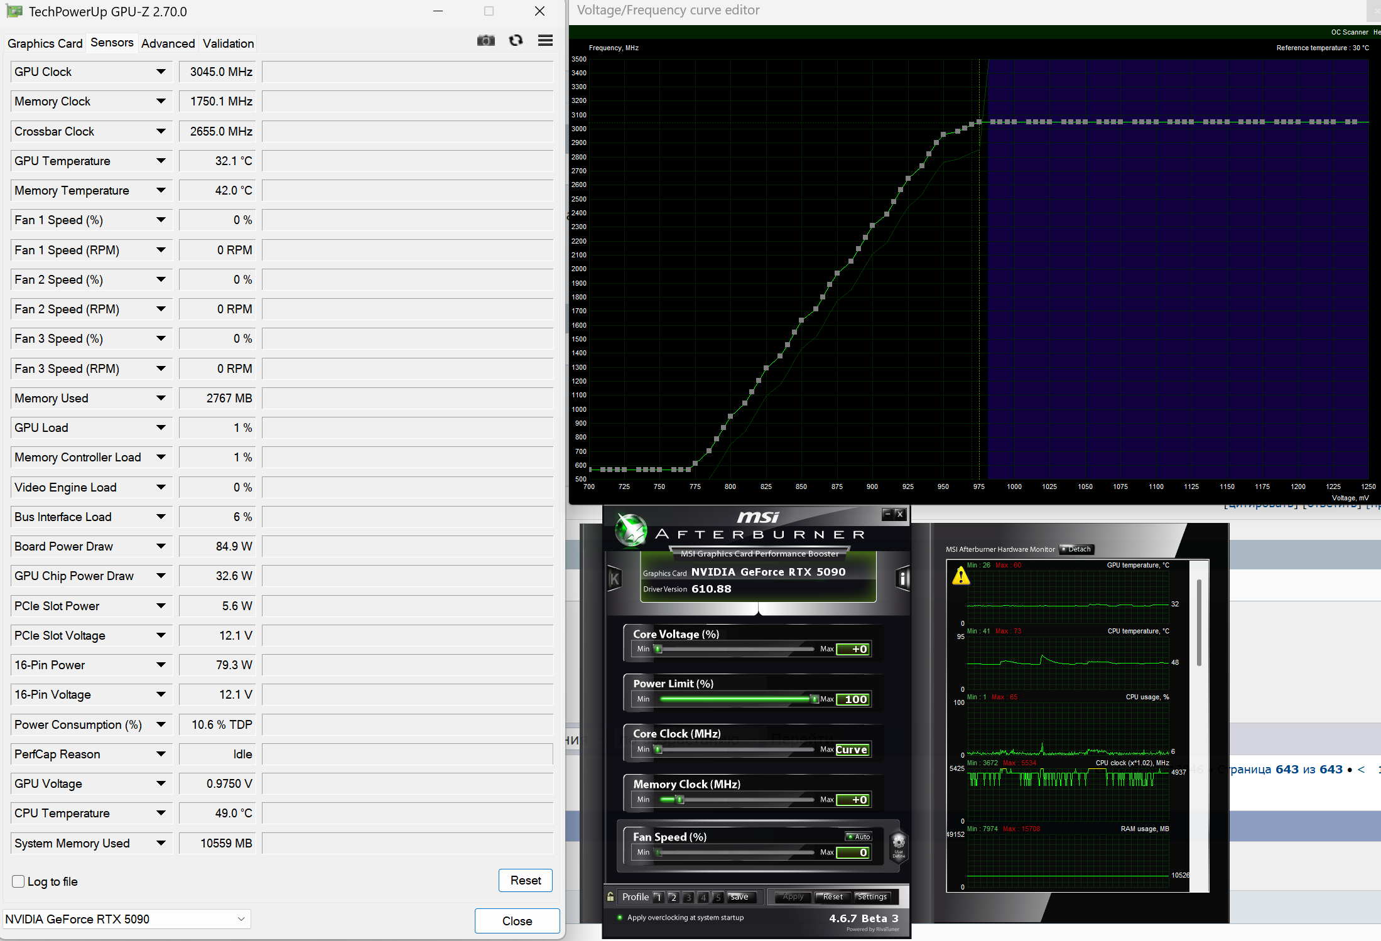Screen dimensions: 1381x941
Task: Click the Core Voltage +0 value field
Action: 853,649
